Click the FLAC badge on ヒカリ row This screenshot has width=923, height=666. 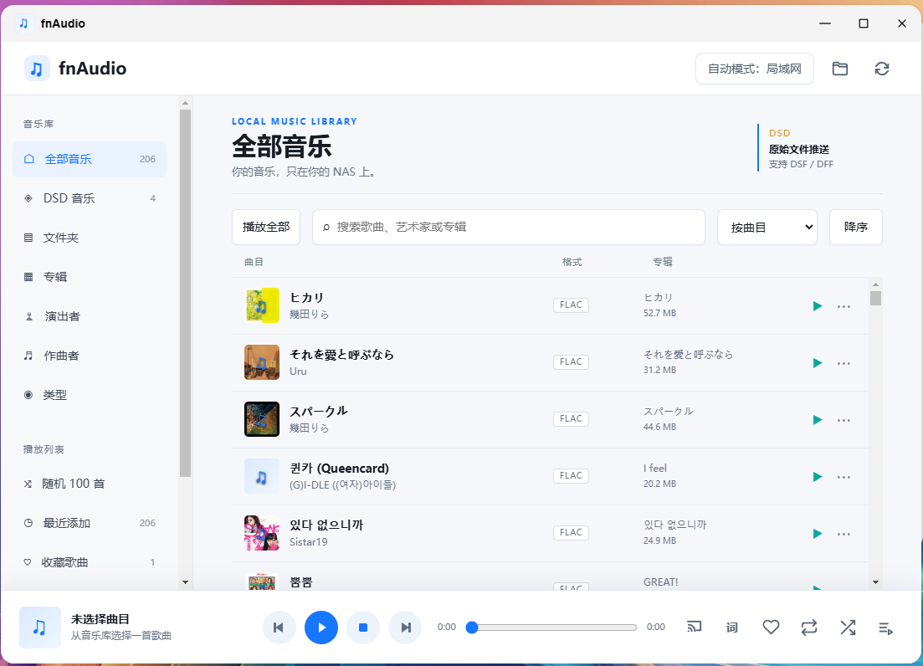(571, 305)
